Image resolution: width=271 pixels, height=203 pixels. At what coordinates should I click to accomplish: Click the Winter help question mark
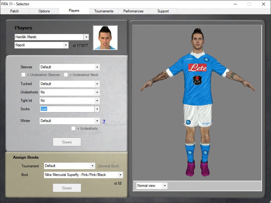coord(104,121)
